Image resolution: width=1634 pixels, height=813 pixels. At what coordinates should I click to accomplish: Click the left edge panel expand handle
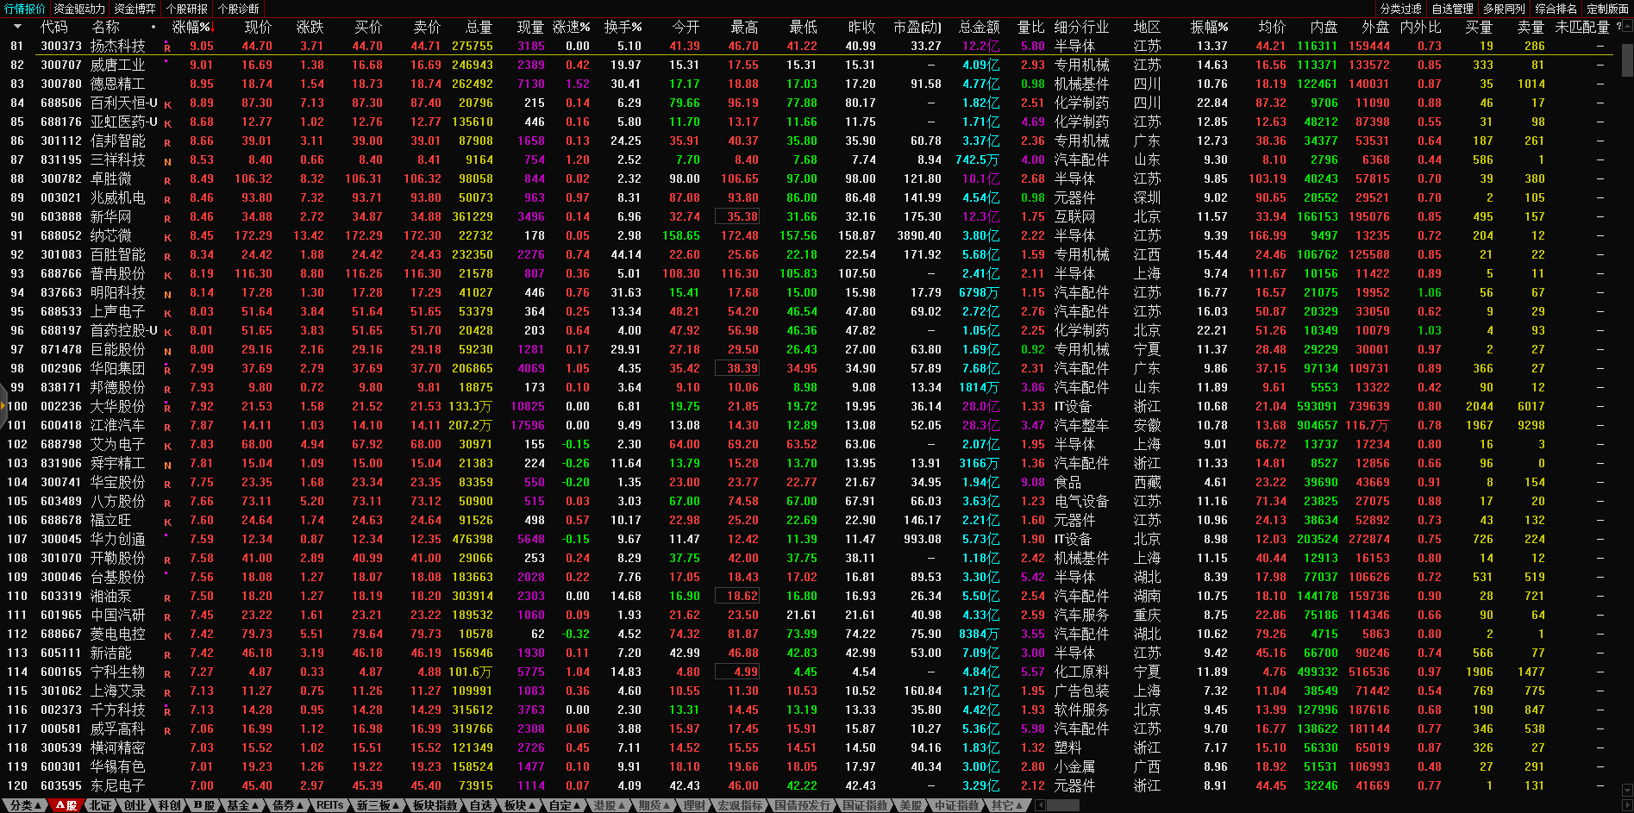[x=3, y=406]
